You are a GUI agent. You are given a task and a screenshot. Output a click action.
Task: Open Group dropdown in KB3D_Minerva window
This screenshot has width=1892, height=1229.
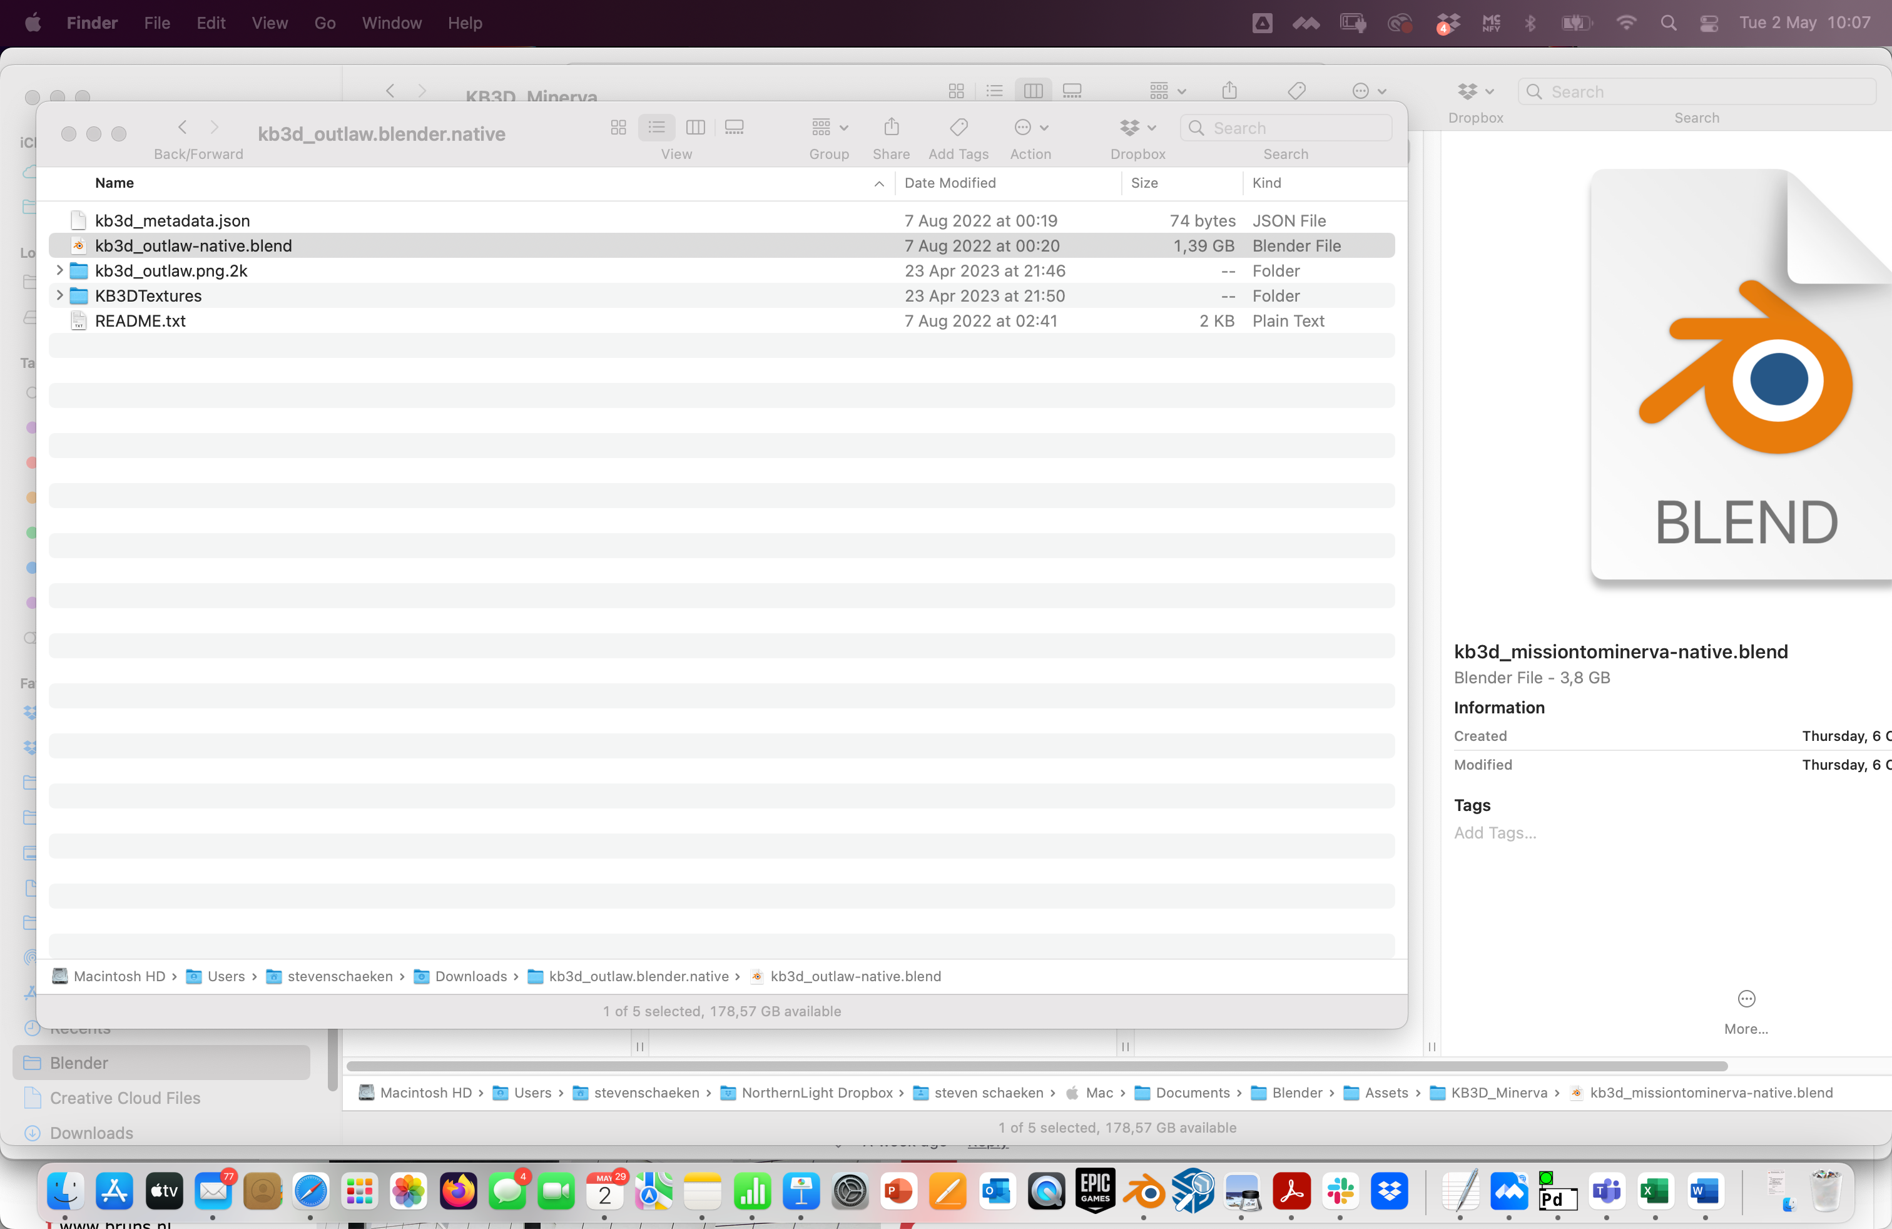(1167, 91)
